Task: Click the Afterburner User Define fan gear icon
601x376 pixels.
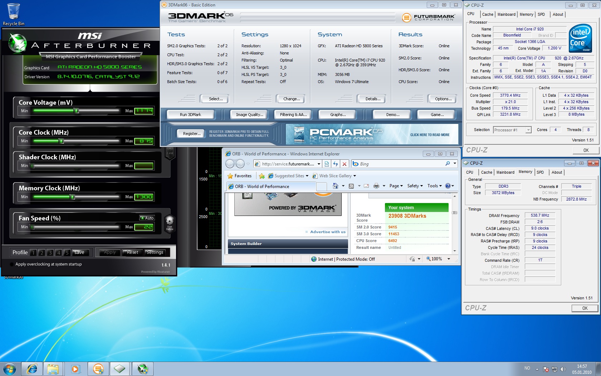Action: (x=170, y=222)
